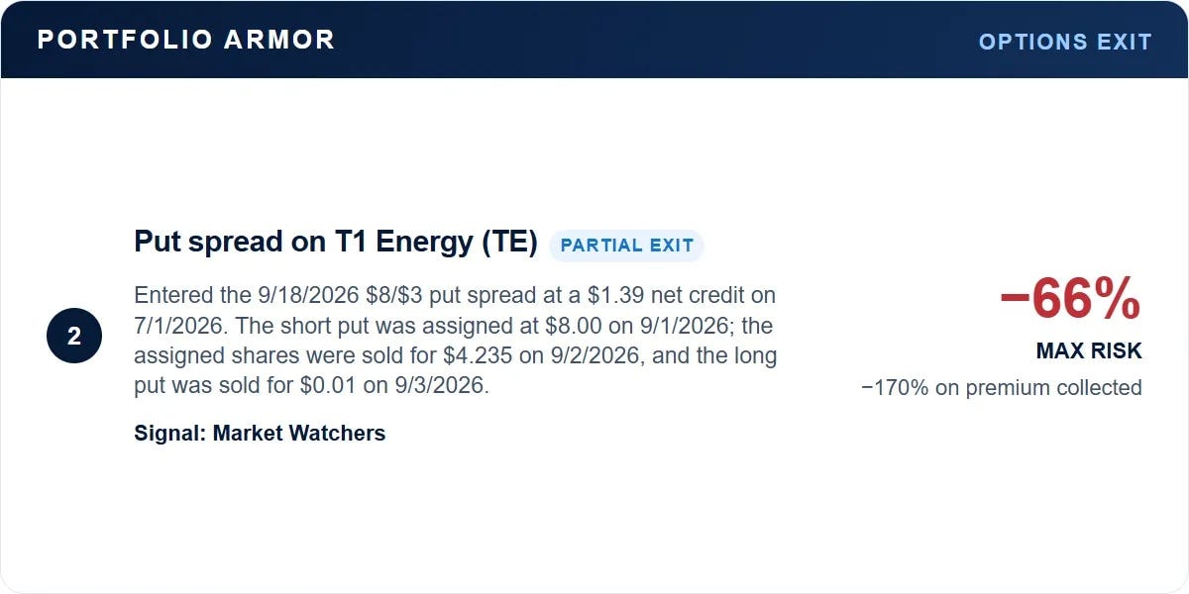Select the PARTIAL EXIT status badge
1189x594 pixels.
click(x=626, y=246)
